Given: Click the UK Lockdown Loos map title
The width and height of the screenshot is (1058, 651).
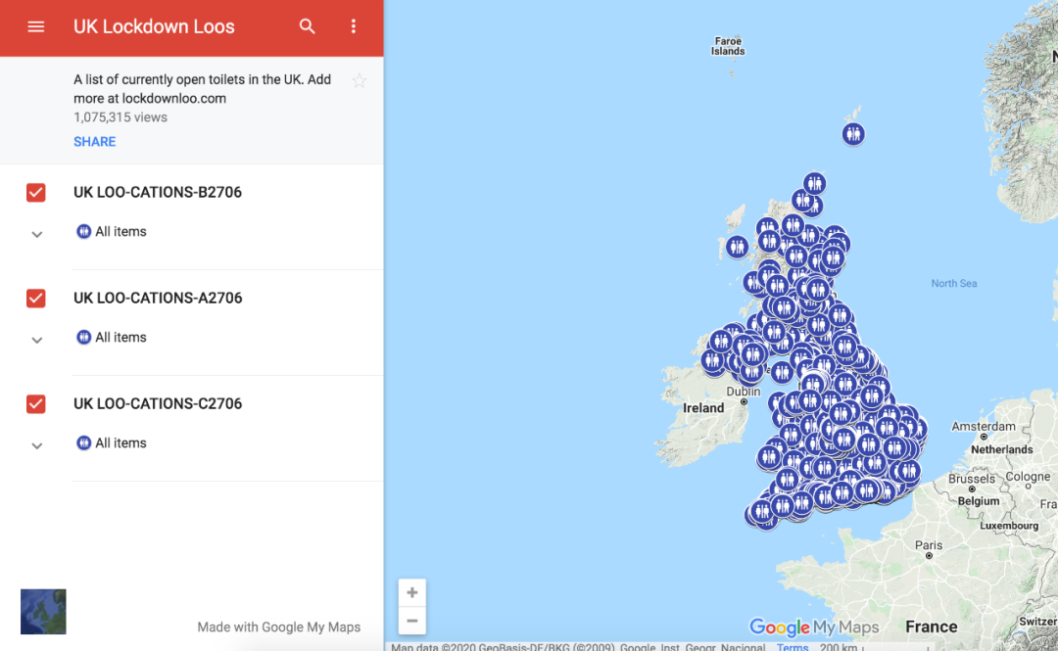Looking at the screenshot, I should pyautogui.click(x=154, y=26).
